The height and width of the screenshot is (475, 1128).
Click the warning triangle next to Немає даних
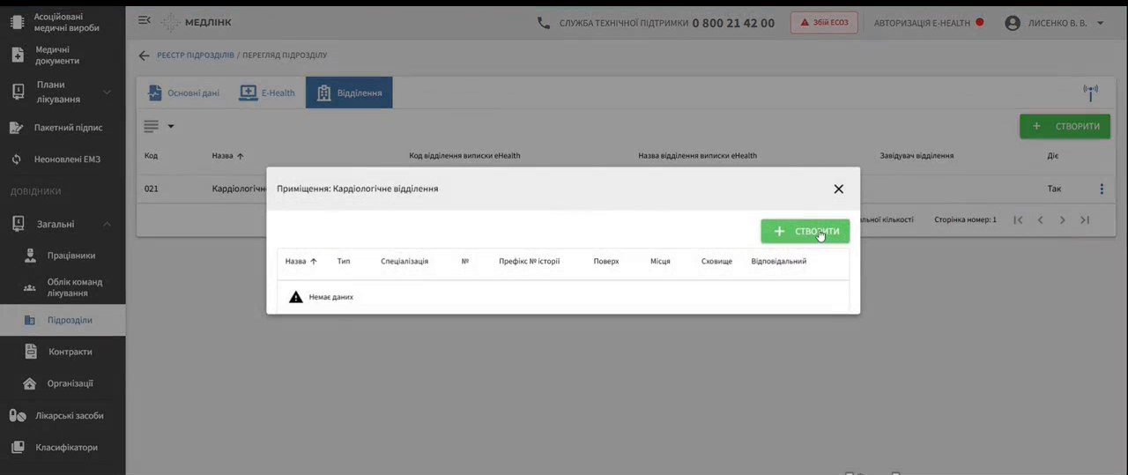point(296,297)
